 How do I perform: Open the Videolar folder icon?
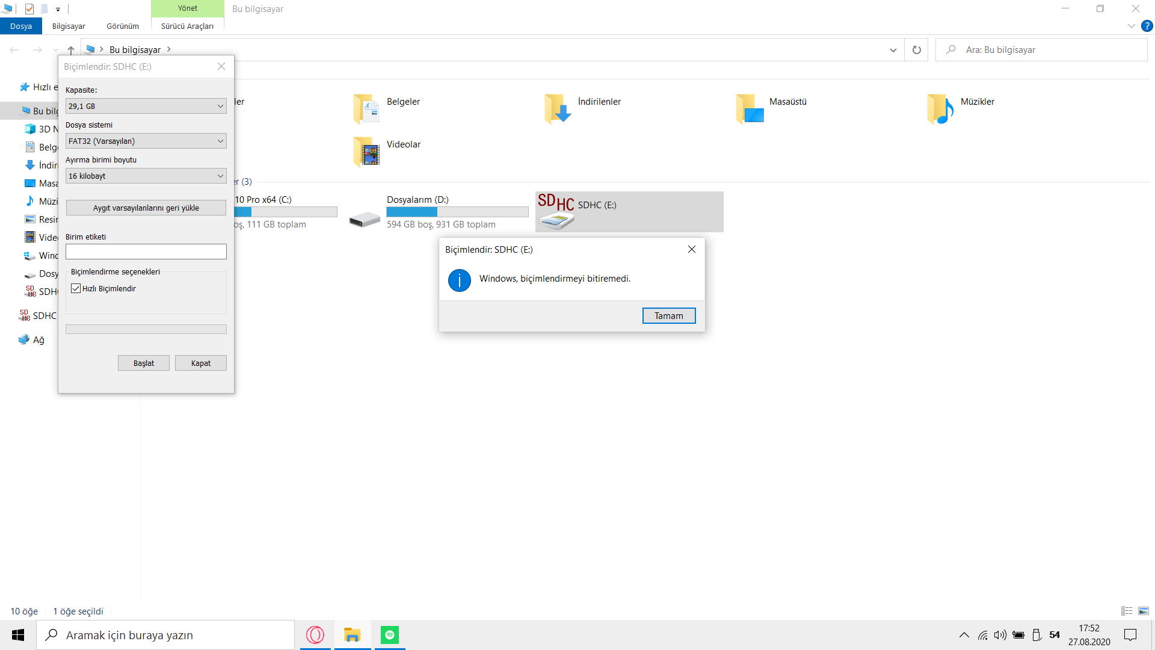(x=366, y=151)
